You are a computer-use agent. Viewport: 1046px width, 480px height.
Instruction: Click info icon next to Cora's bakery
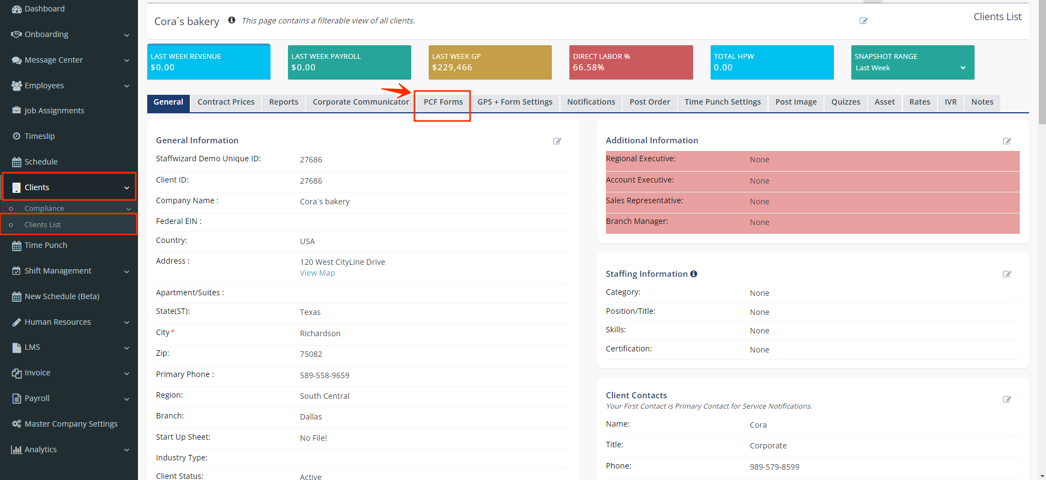point(232,20)
